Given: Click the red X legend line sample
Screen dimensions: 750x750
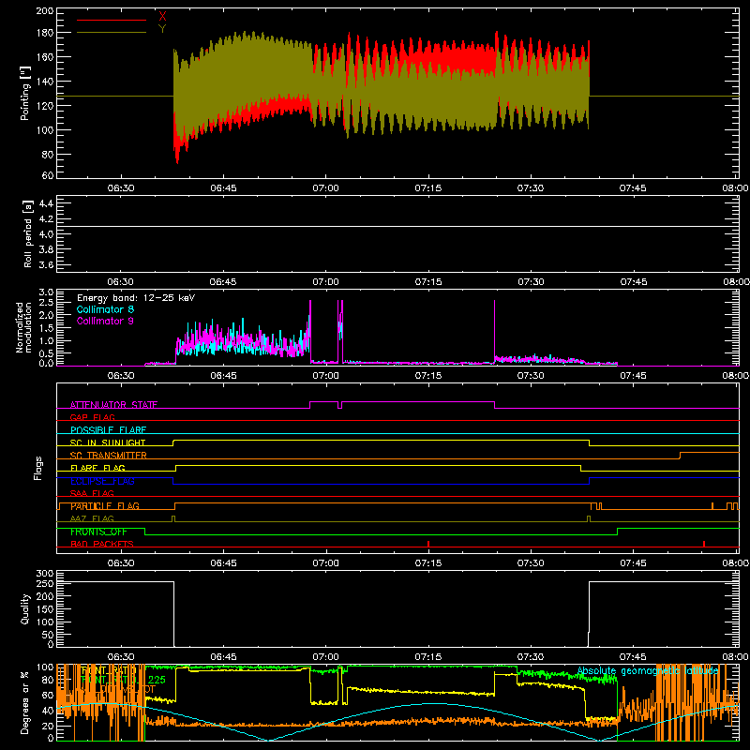Looking at the screenshot, I should (112, 20).
